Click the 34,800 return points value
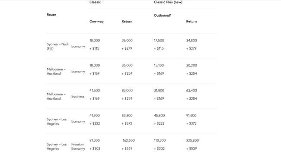281x158 pixels. (192, 41)
